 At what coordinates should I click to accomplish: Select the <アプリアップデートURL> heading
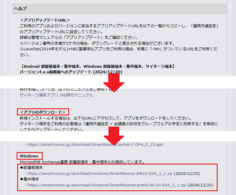coord(45,20)
